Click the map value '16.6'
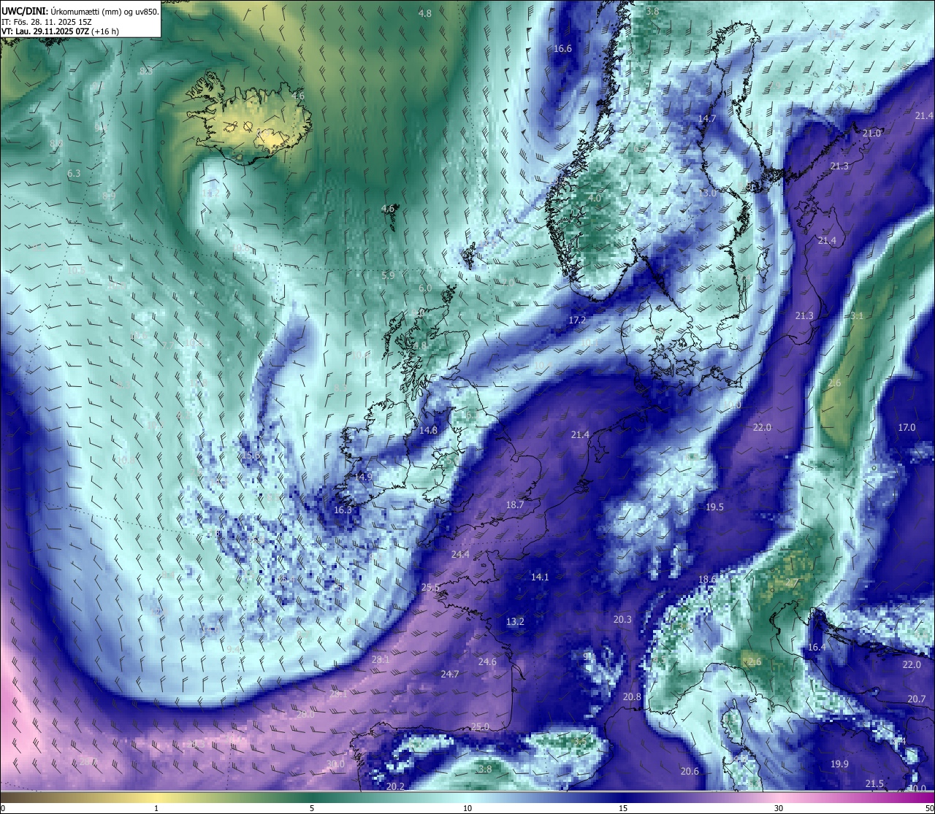The height and width of the screenshot is (814, 935). 562,49
